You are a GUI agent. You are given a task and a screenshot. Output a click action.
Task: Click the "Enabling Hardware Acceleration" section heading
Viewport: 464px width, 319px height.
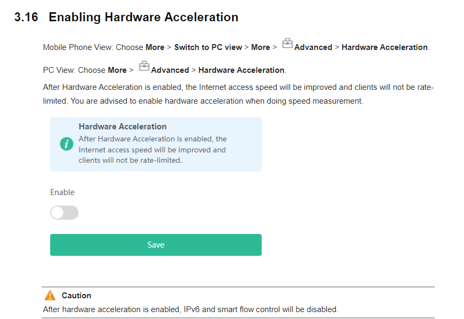click(x=143, y=17)
